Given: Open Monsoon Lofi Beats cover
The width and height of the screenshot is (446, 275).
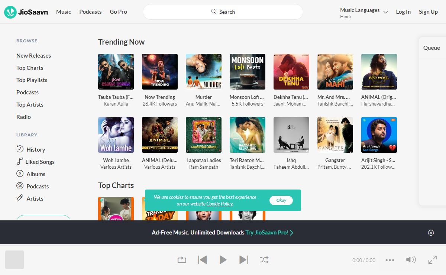Looking at the screenshot, I should pos(248,72).
